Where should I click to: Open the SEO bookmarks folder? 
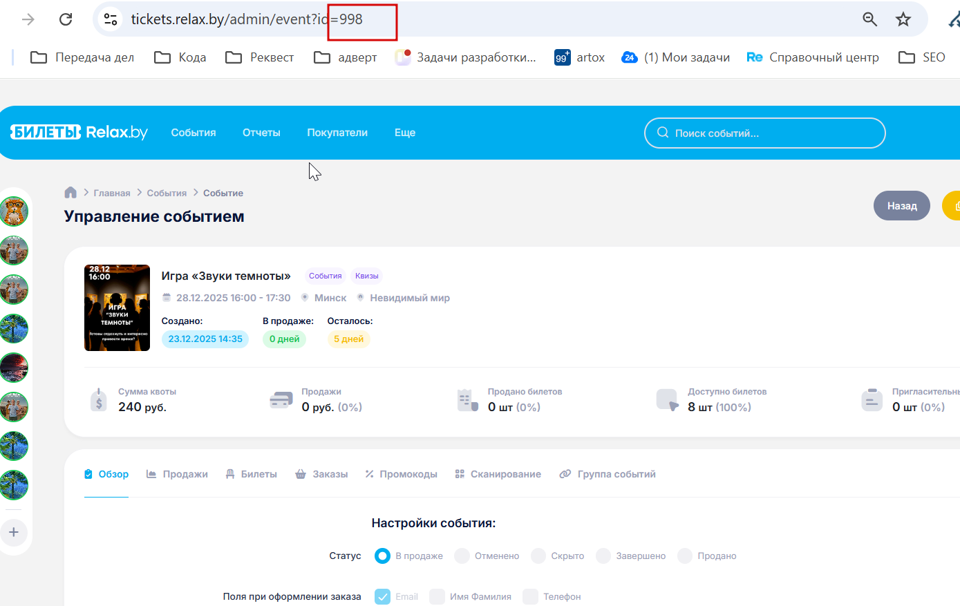point(922,57)
